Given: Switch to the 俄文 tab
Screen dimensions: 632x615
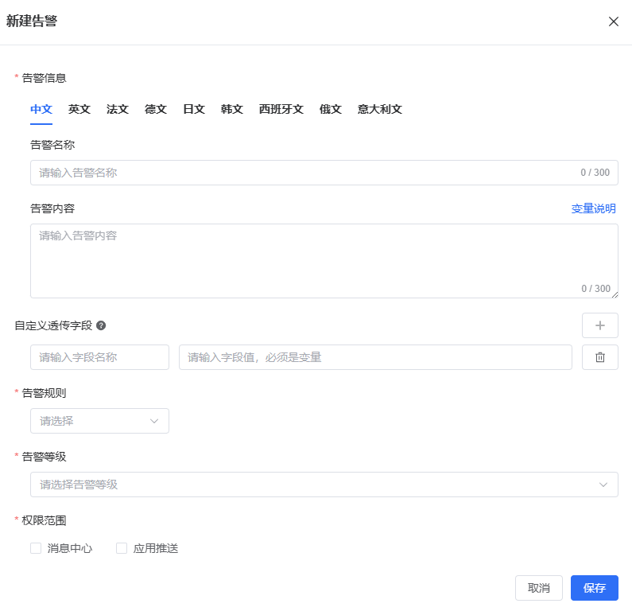Looking at the screenshot, I should tap(331, 109).
